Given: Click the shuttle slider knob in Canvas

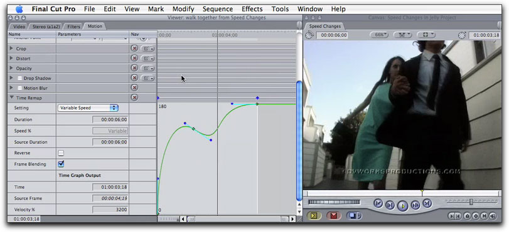Looking at the screenshot, I should (471, 202).
